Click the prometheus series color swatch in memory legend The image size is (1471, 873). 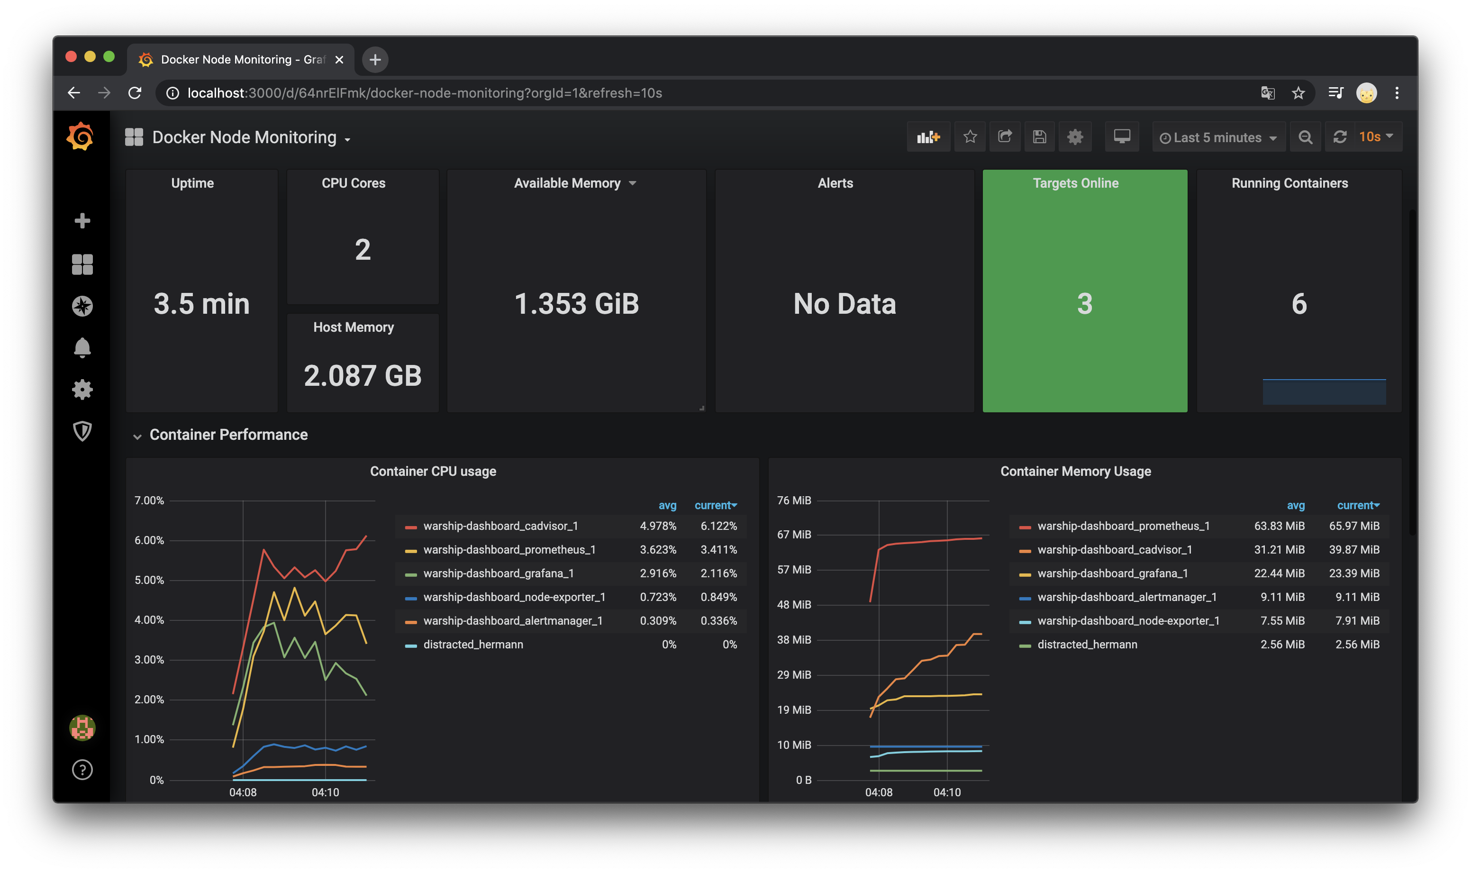coord(1025,527)
